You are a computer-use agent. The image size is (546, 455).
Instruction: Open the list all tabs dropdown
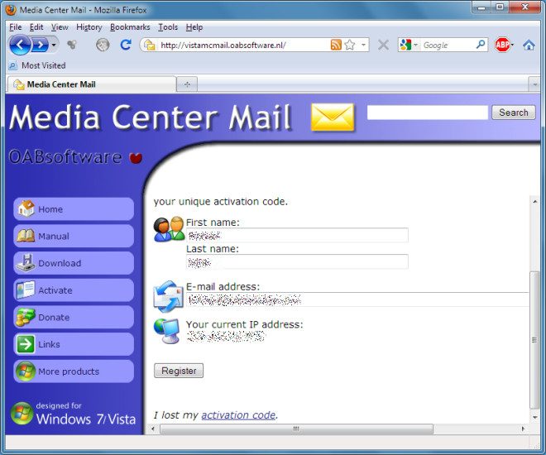point(534,84)
